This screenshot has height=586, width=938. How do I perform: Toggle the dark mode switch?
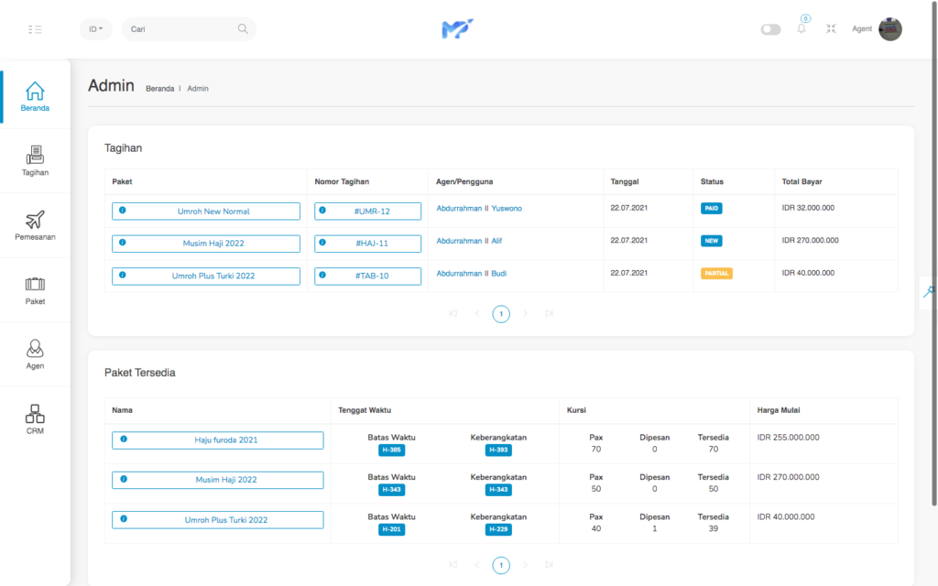pos(770,29)
